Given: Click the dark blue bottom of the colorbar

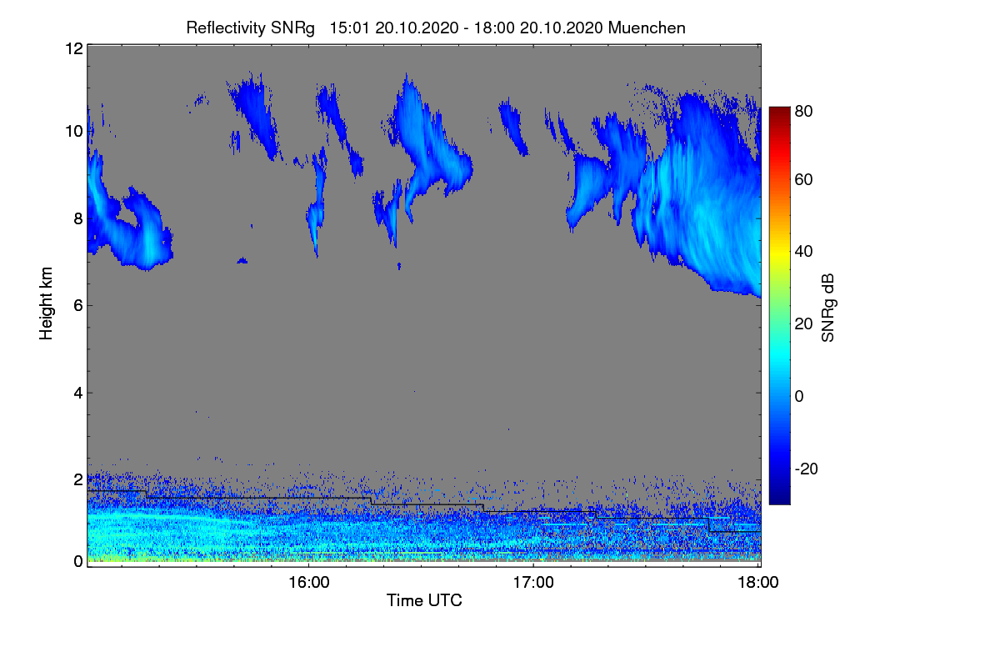Looking at the screenshot, I should click(x=778, y=497).
